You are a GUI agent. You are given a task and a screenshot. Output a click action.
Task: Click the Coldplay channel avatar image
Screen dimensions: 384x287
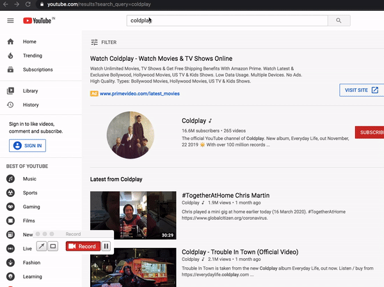pos(131,135)
